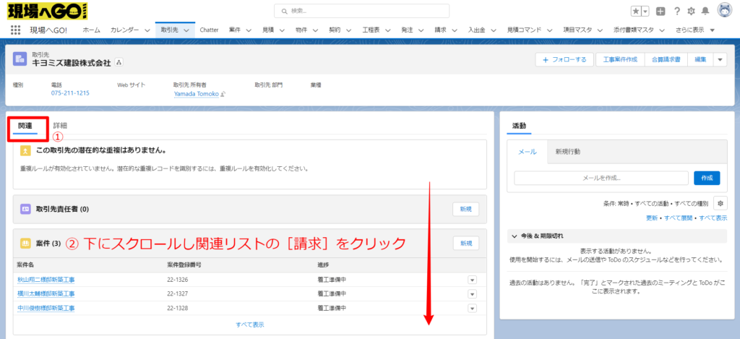Switch to the 新規行動 activity tab
The width and height of the screenshot is (740, 339).
coord(568,152)
